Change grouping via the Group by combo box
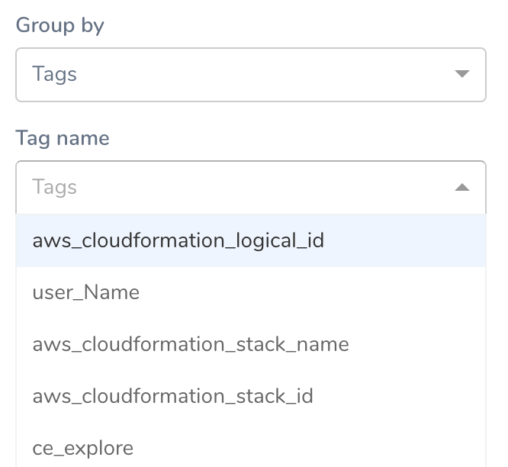Screen dimensions: 508x467 coord(251,75)
